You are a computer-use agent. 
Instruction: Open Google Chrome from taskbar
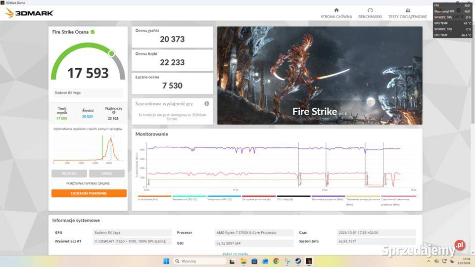click(x=276, y=261)
